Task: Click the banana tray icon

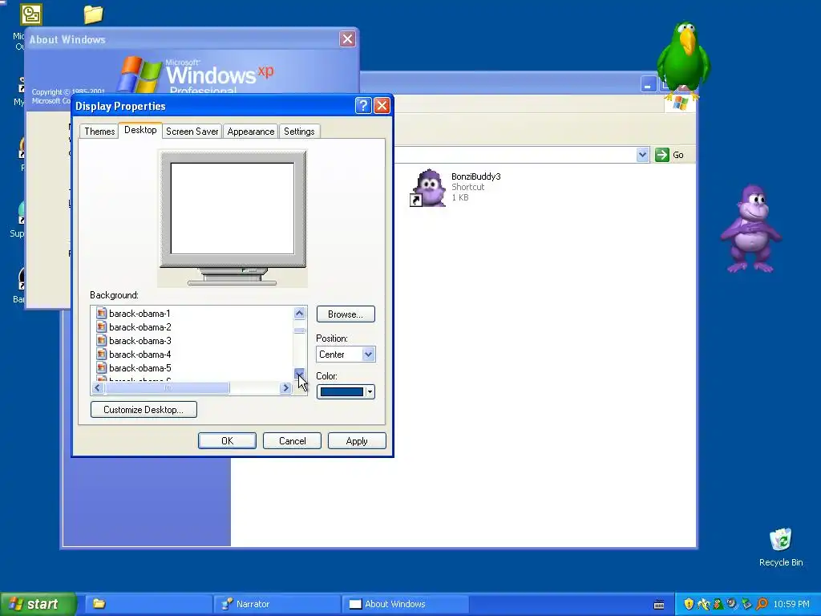Action: (703, 604)
